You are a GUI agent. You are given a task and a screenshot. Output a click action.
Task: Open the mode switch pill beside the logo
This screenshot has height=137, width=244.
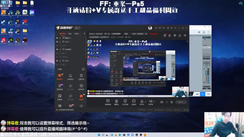tap(77, 28)
